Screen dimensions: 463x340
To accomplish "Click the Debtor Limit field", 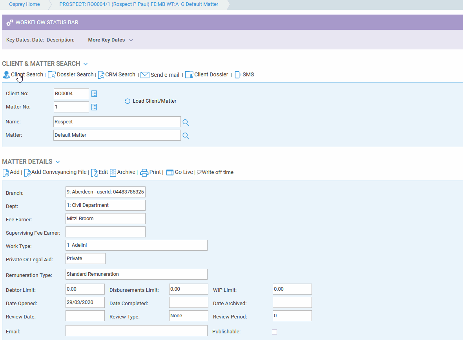I will tap(85, 289).
